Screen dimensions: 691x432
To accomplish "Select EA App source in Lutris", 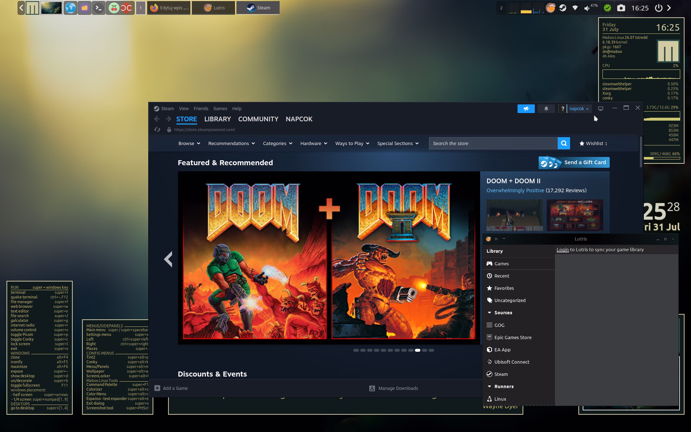I will (518, 350).
